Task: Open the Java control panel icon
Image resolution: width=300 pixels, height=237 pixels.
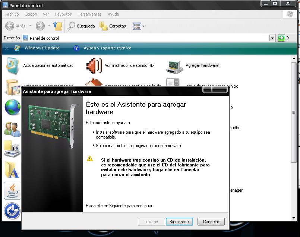Action: 12,191
